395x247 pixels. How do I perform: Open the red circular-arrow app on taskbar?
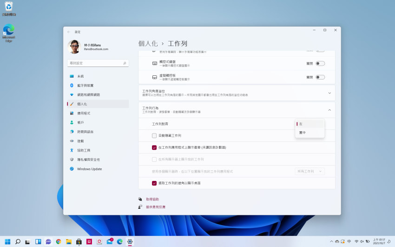(99, 242)
